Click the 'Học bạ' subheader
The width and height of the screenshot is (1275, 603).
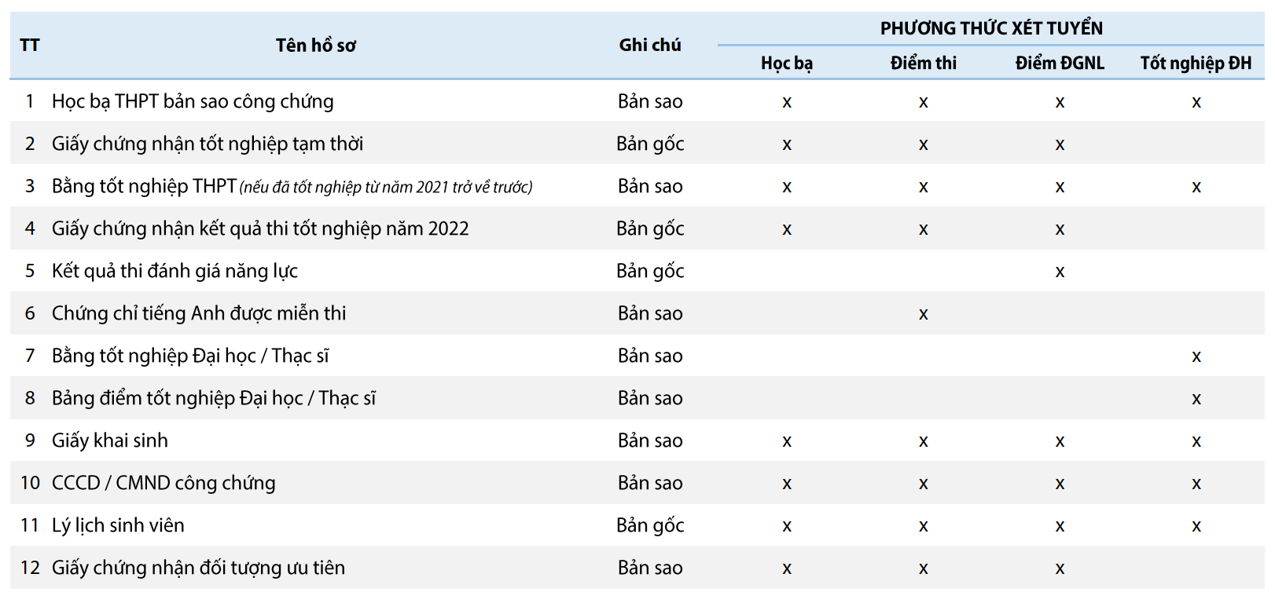tap(787, 64)
